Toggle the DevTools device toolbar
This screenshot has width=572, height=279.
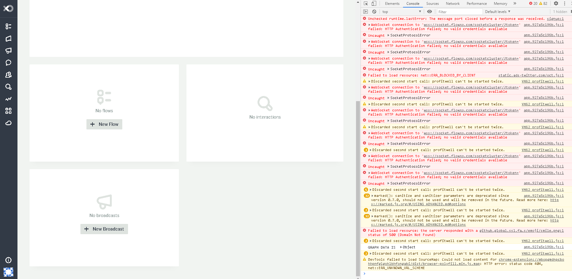[374, 4]
